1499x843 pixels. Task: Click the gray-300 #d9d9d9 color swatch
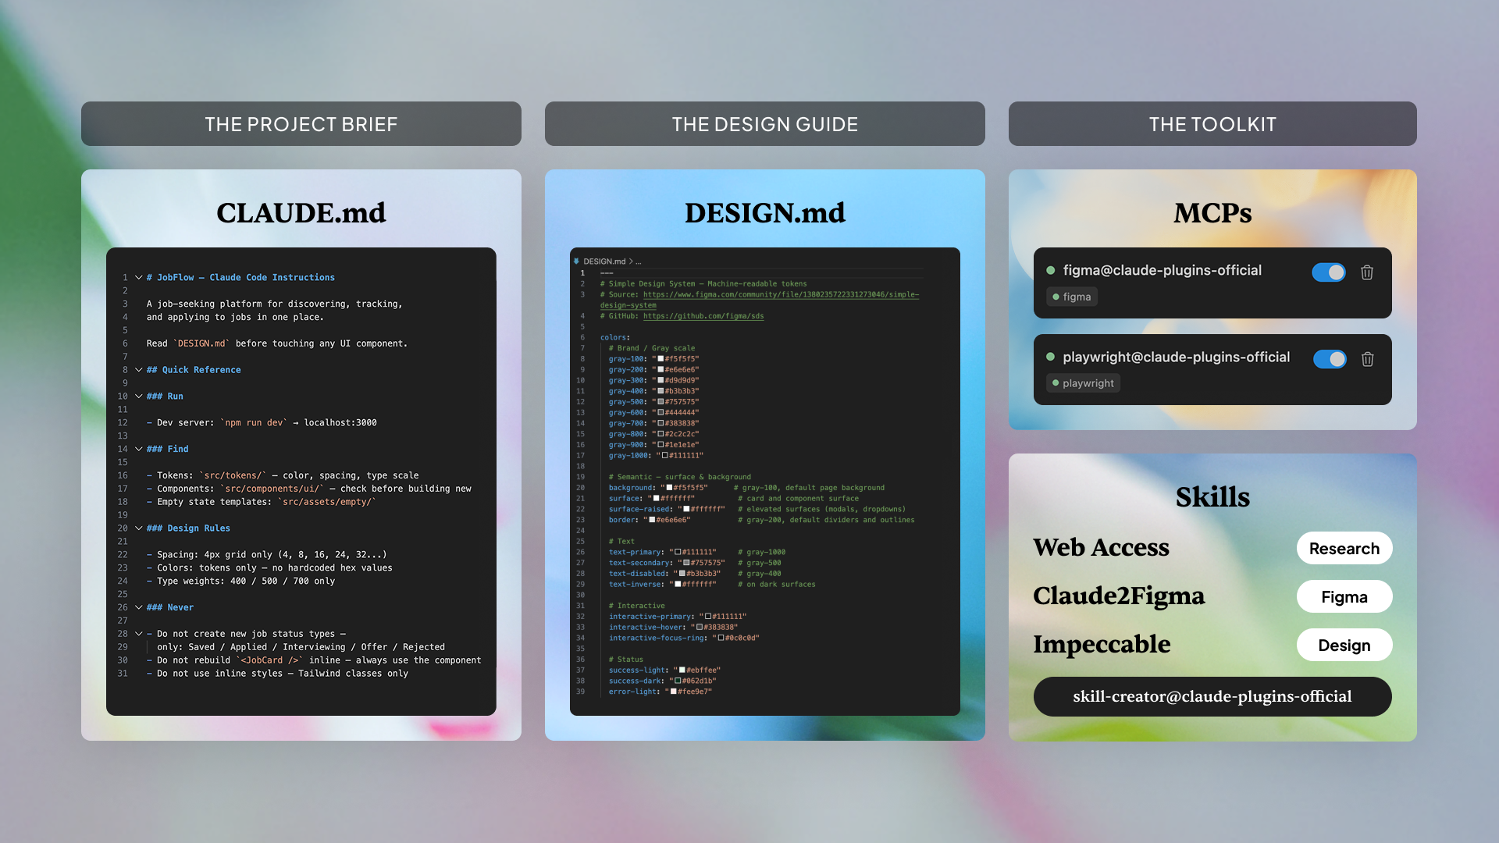click(660, 381)
